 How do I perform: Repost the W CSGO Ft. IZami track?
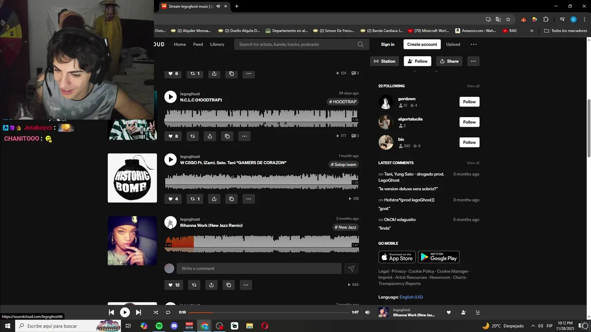pyautogui.click(x=195, y=199)
